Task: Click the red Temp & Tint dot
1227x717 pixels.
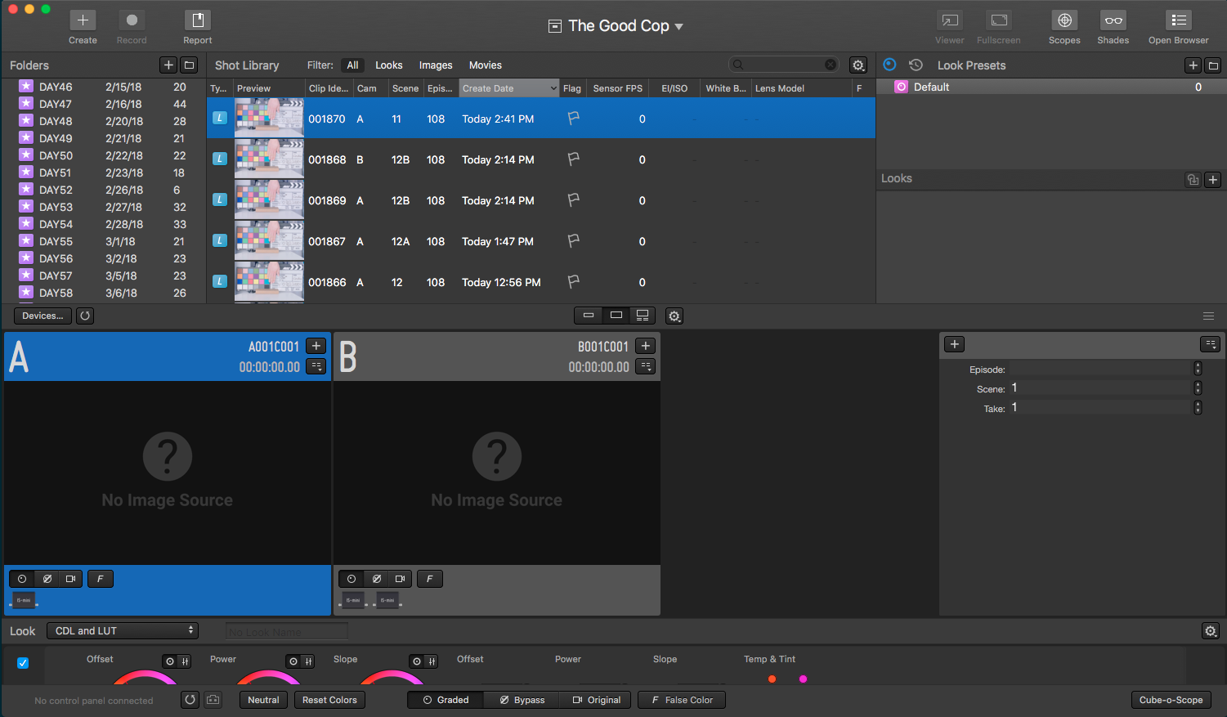Action: pos(772,679)
